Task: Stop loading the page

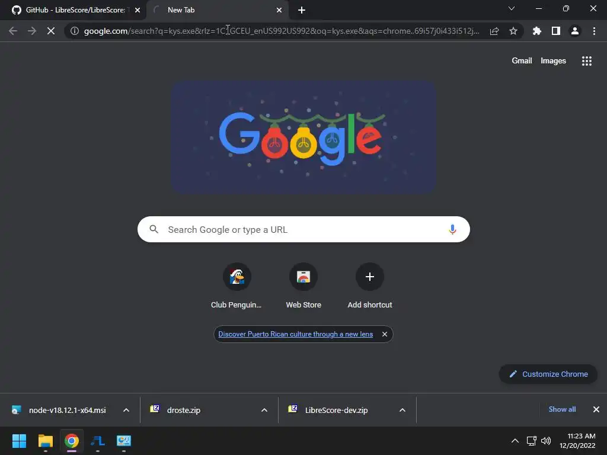Action: (51, 31)
